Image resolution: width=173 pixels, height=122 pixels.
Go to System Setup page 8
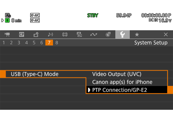[x=57, y=43]
